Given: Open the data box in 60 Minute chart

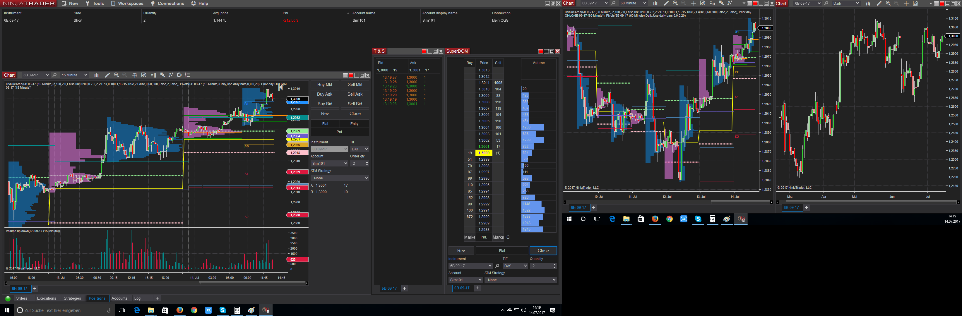Looking at the screenshot, I should click(x=702, y=3).
